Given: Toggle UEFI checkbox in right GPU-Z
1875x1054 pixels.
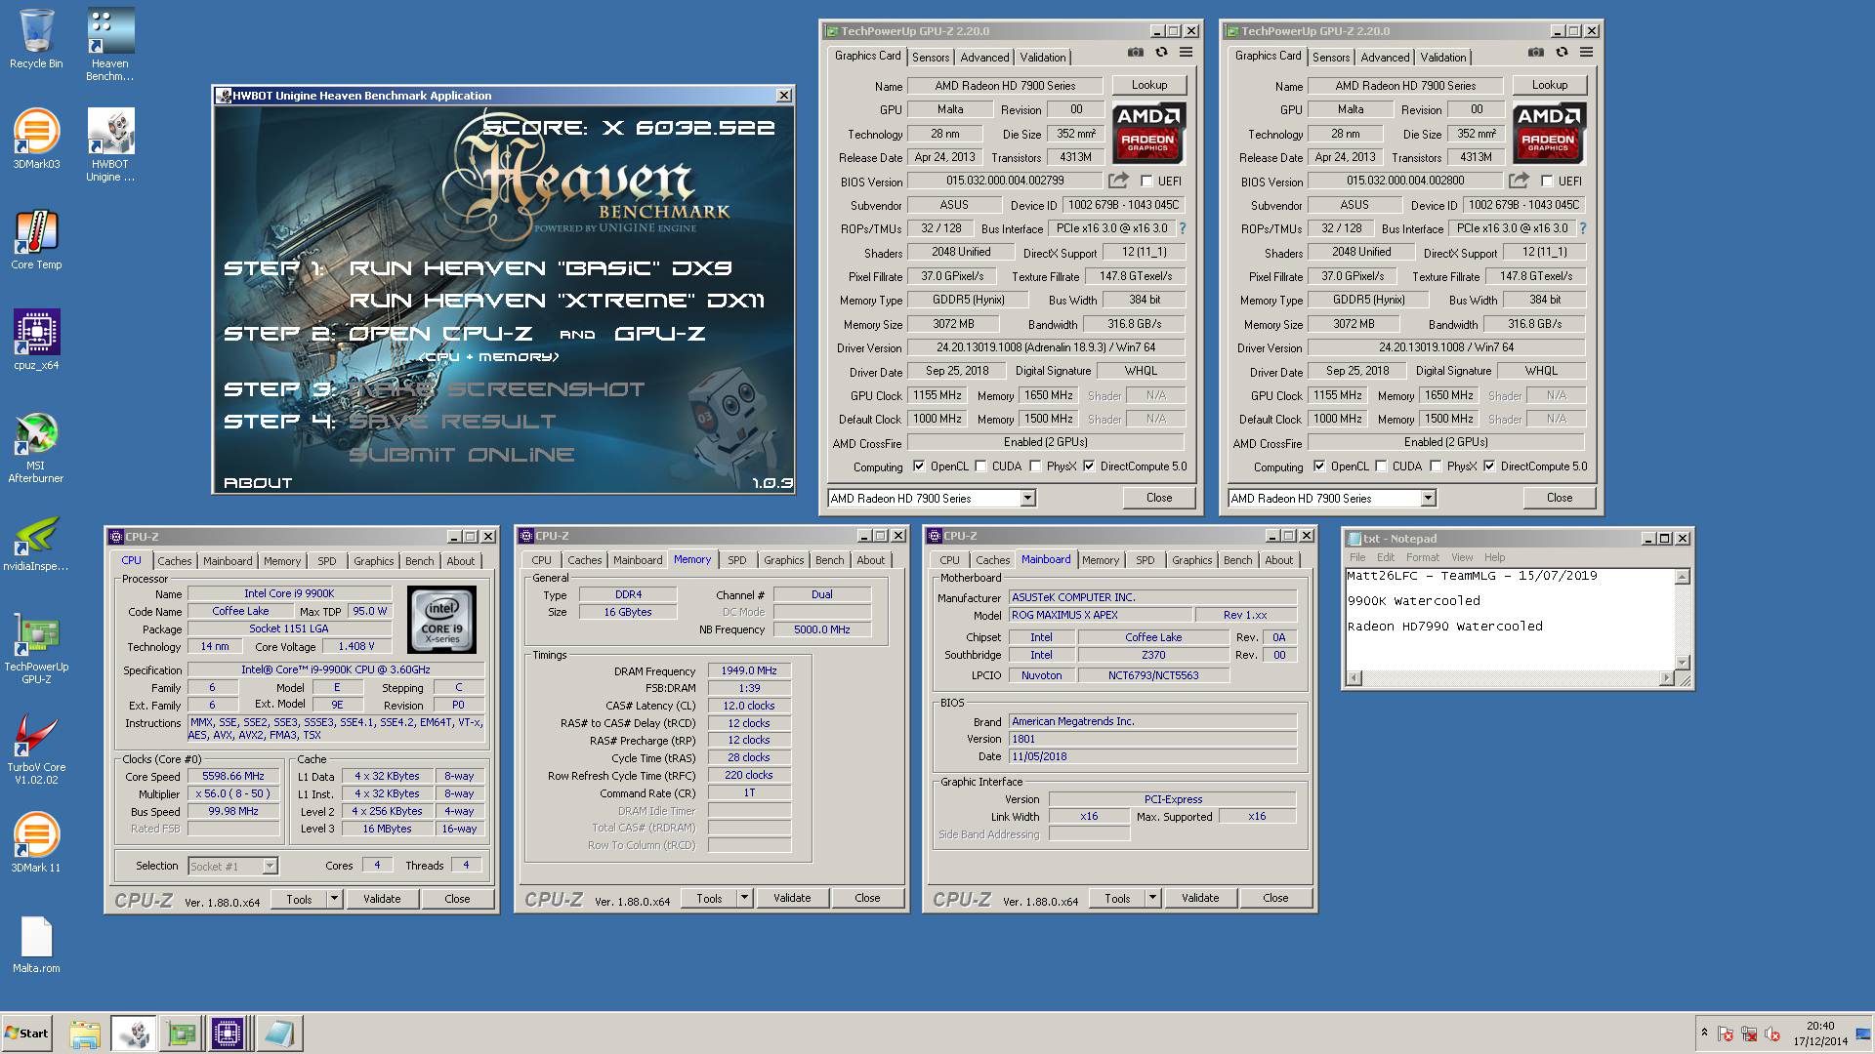Looking at the screenshot, I should click(1547, 182).
